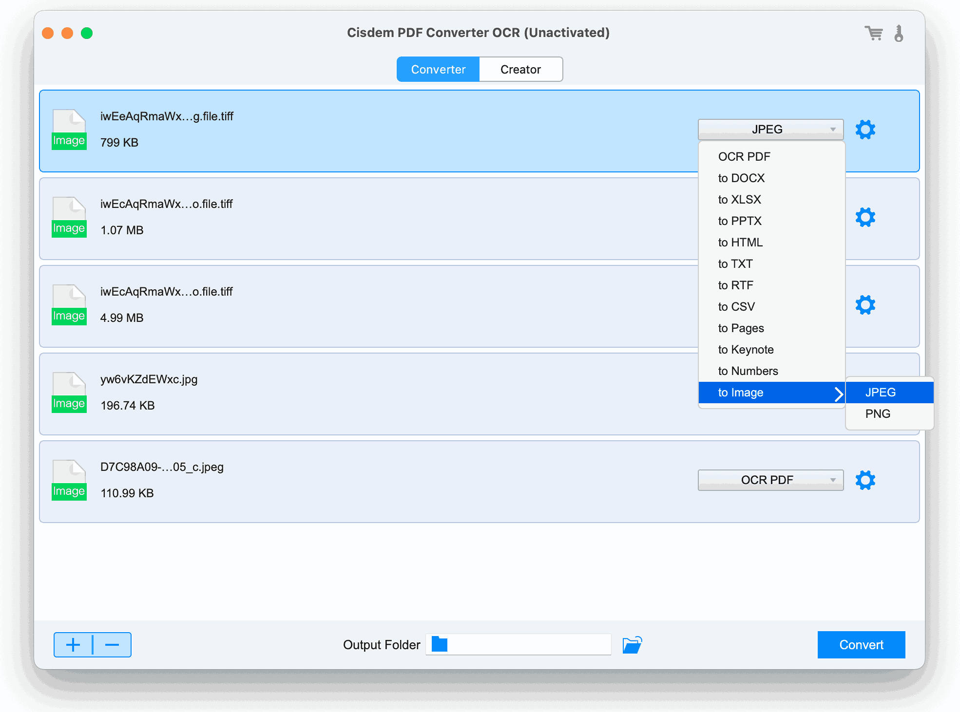Screen dimensions: 960x712
Task: Select JPEG in the image submenu
Action: [890, 393]
